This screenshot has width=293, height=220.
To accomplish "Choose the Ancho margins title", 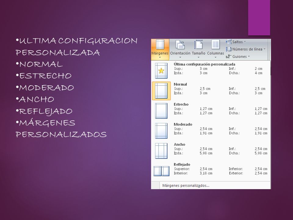I will point(179,144).
